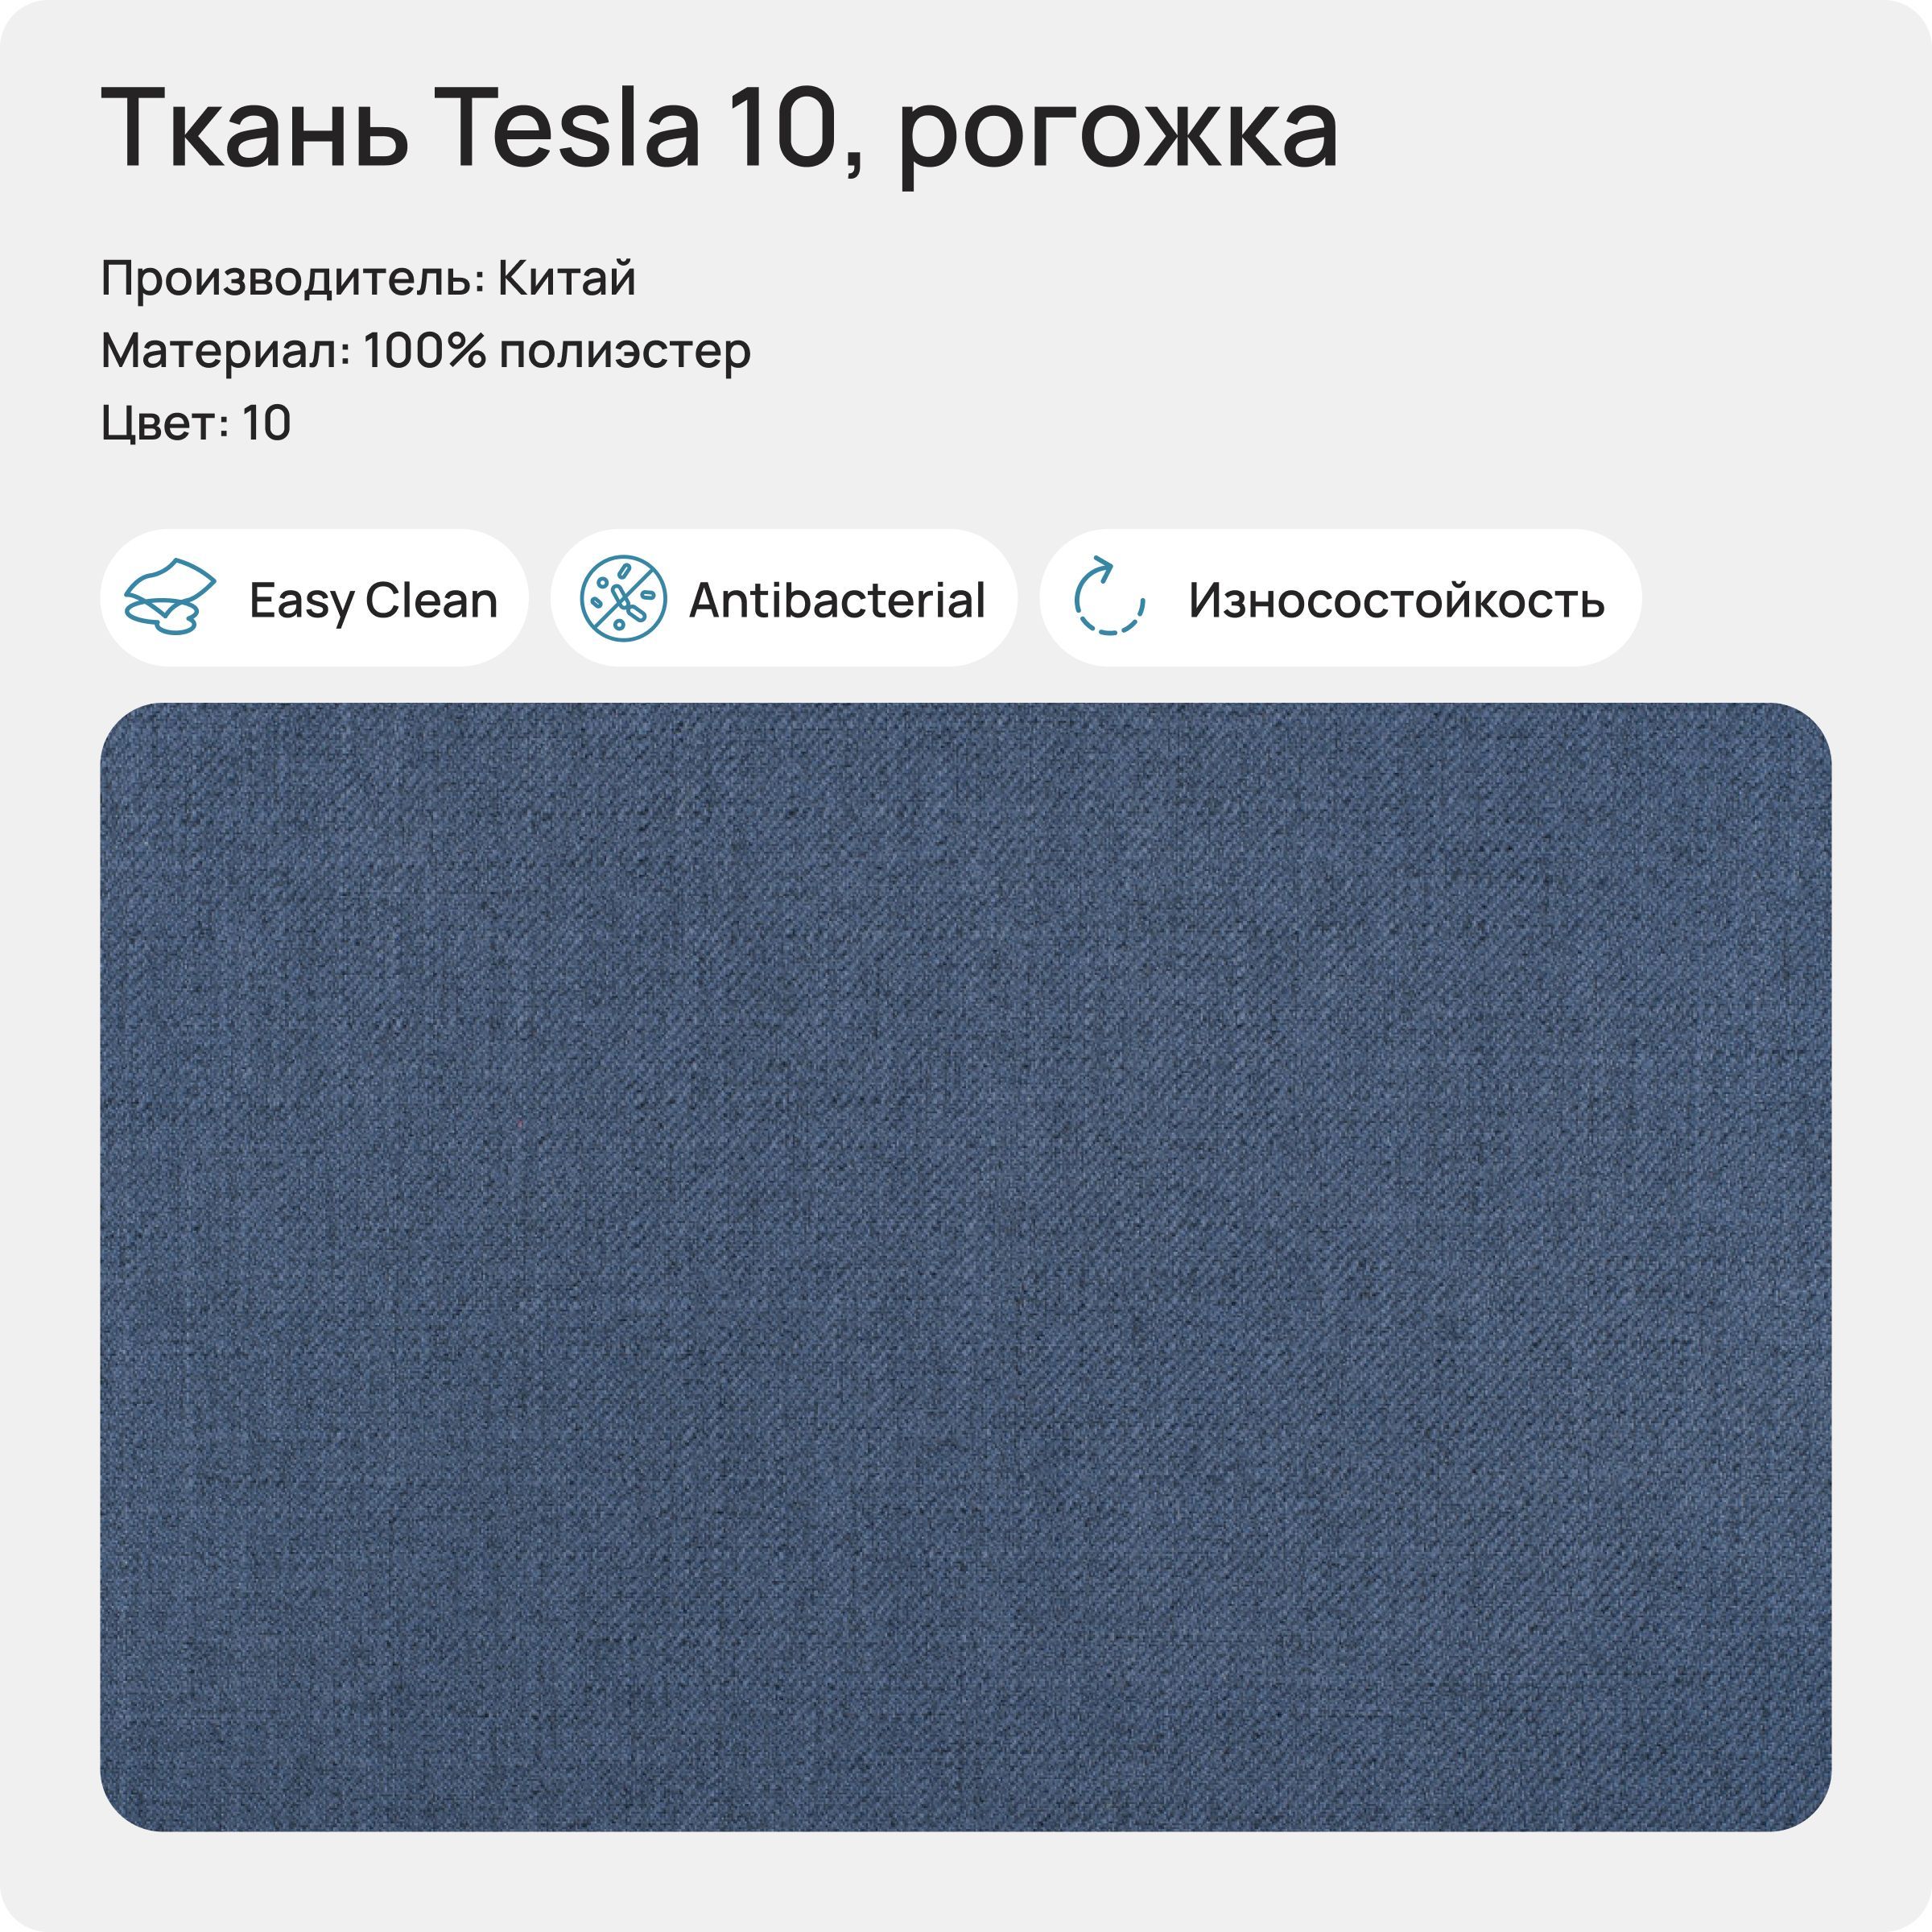Click the Износостойкость label text
The image size is (1932, 1932).
pos(1396,600)
